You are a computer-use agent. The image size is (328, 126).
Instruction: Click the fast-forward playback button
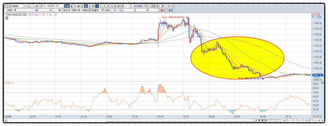pyautogui.click(x=266, y=120)
